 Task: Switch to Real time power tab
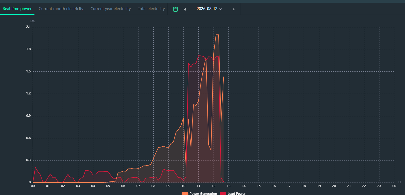(x=17, y=9)
